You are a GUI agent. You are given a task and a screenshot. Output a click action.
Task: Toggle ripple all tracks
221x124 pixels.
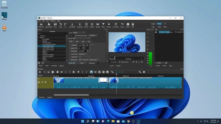click(103, 72)
